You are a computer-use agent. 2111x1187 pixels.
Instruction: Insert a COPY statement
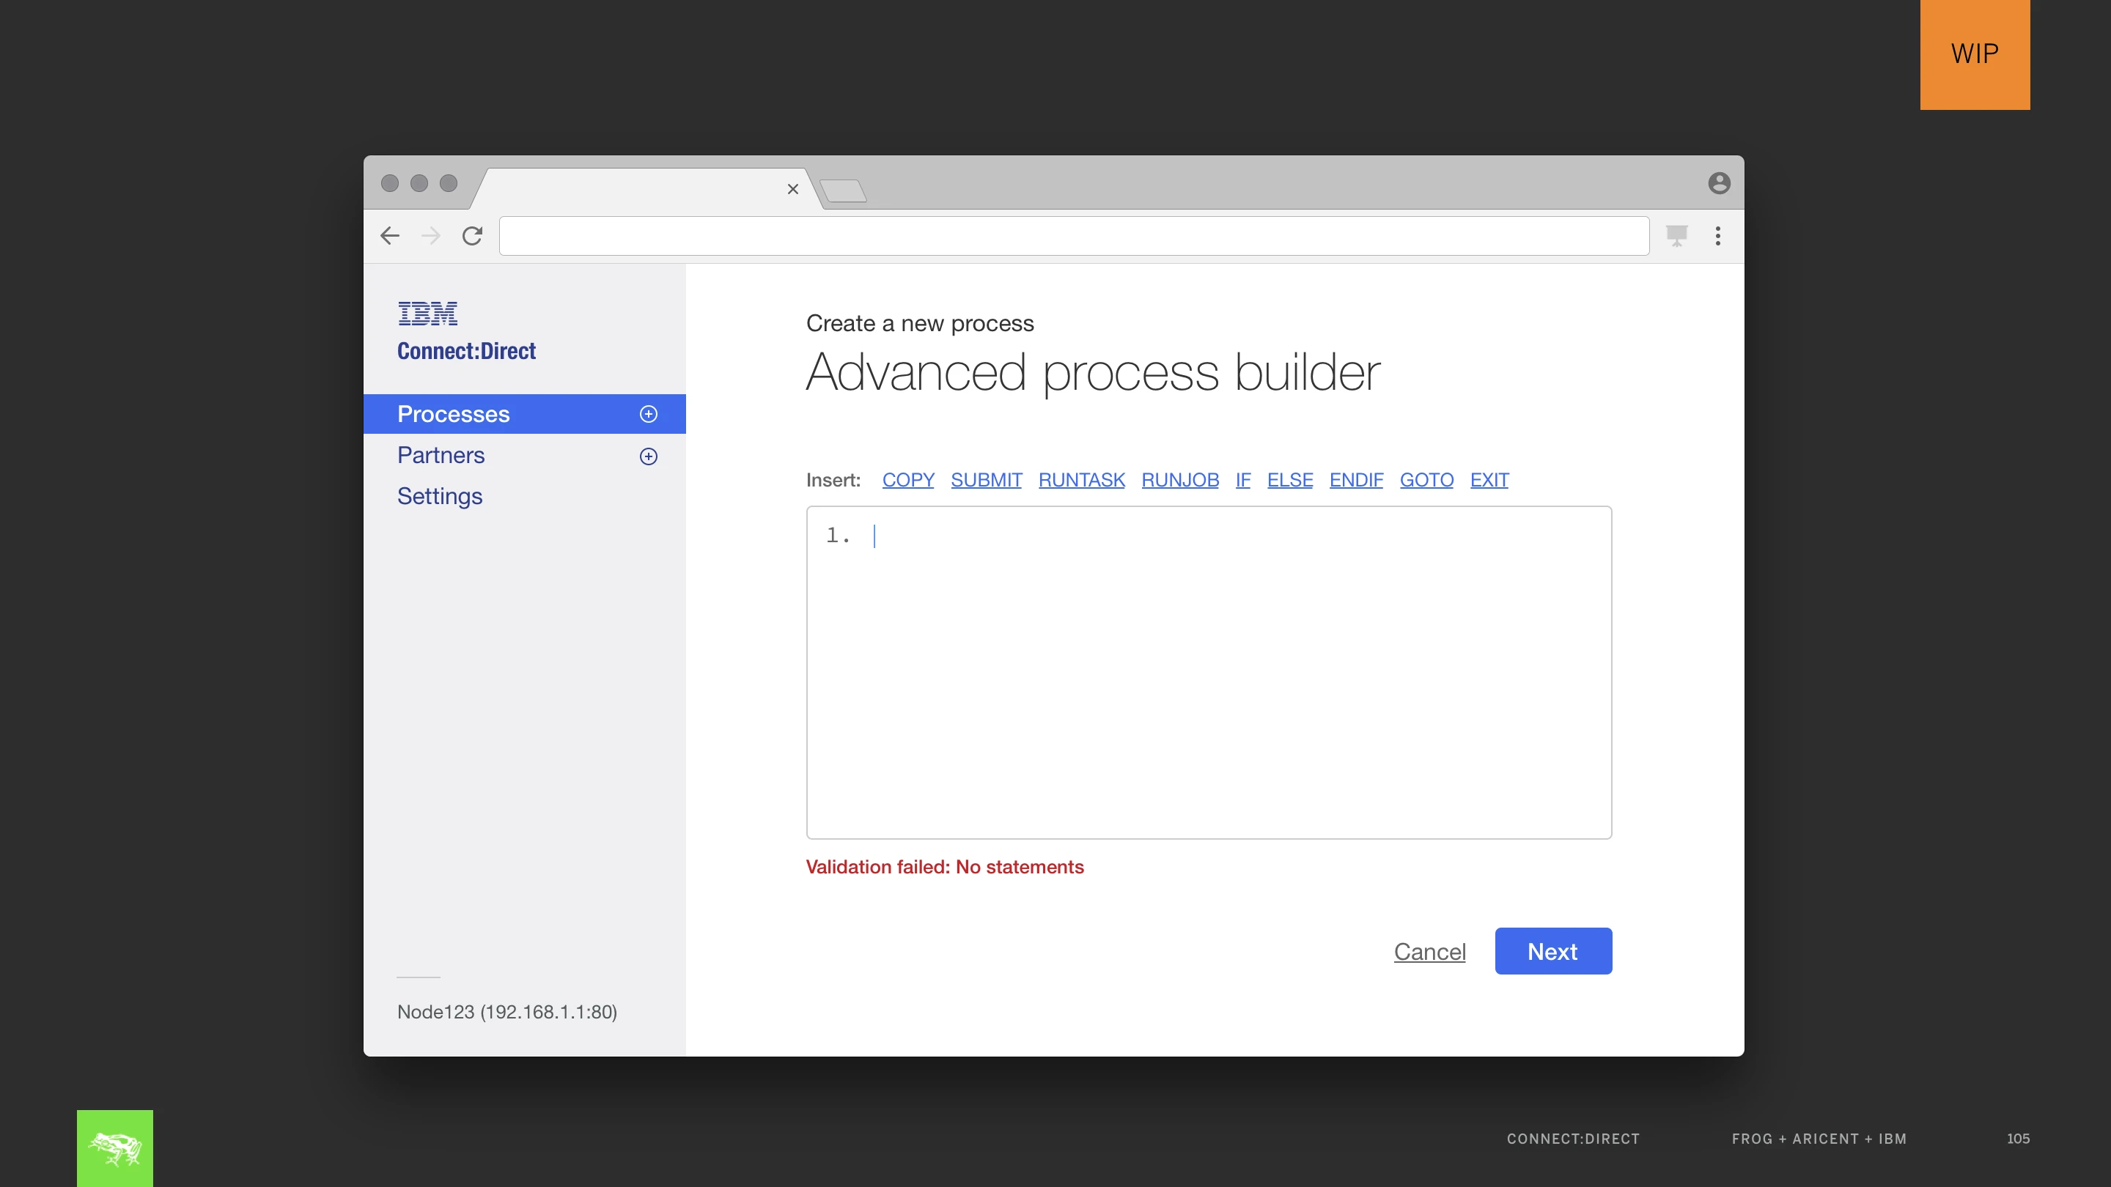[908, 480]
